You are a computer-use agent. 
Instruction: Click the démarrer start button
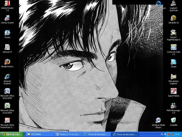[x=12, y=134]
